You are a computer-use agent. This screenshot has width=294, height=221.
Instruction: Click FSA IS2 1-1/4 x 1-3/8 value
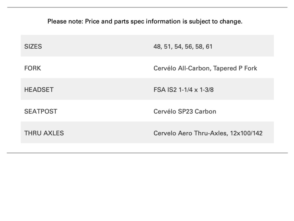point(183,89)
